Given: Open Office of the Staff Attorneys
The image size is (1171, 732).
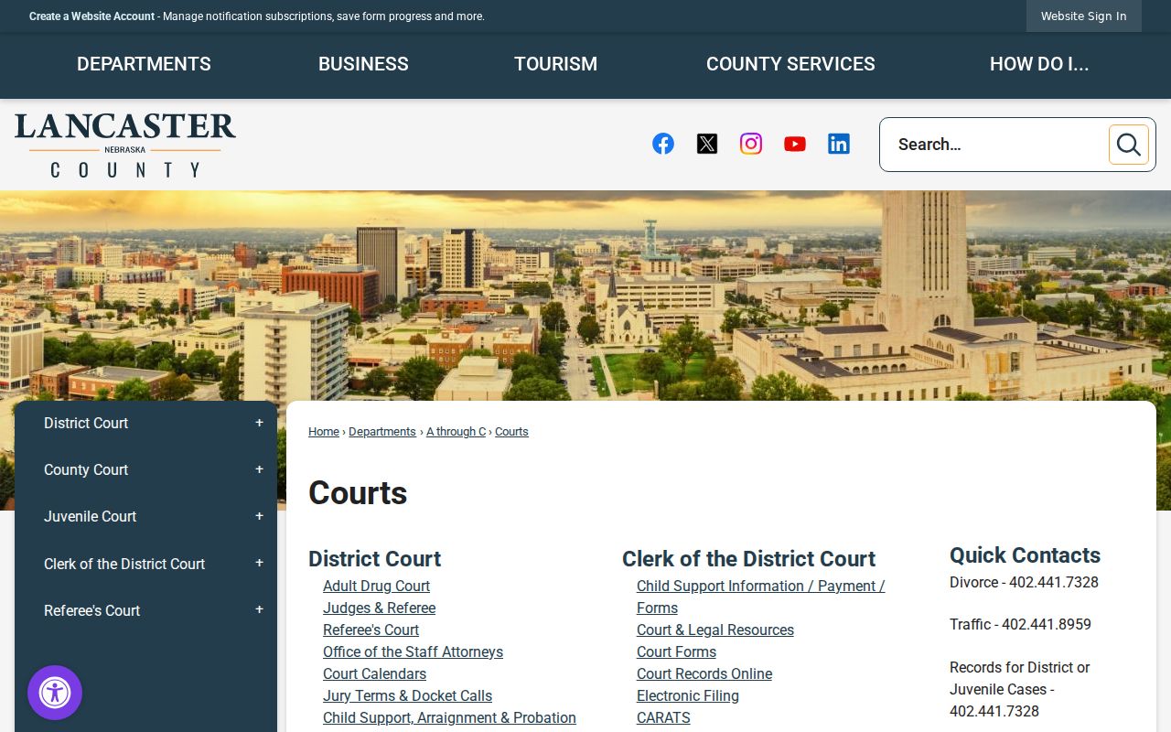Looking at the screenshot, I should tap(413, 652).
